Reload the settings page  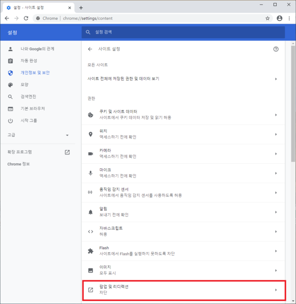pos(26,18)
